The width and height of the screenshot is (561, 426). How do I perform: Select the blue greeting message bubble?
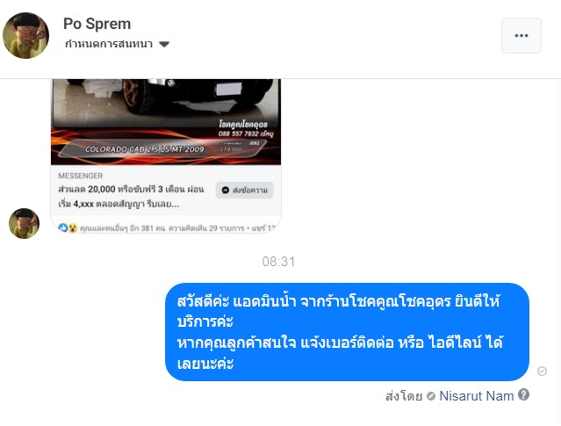point(347,332)
